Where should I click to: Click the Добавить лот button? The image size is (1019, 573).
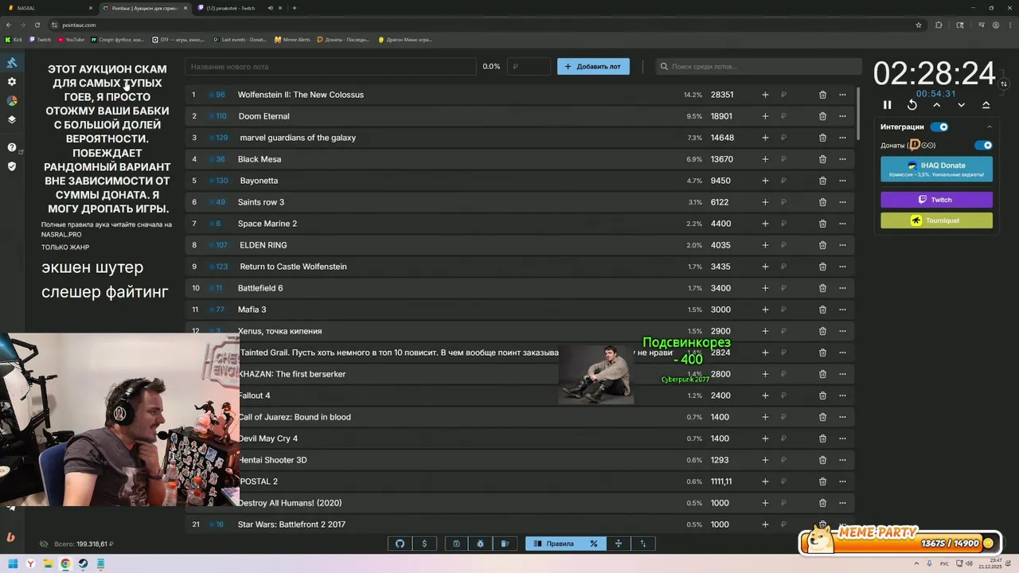click(593, 67)
